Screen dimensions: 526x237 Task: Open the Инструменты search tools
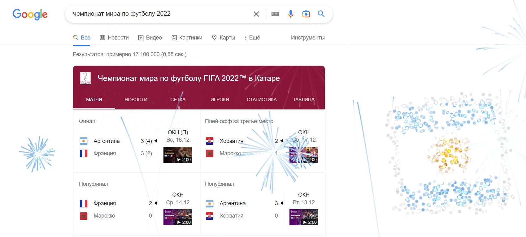point(307,38)
